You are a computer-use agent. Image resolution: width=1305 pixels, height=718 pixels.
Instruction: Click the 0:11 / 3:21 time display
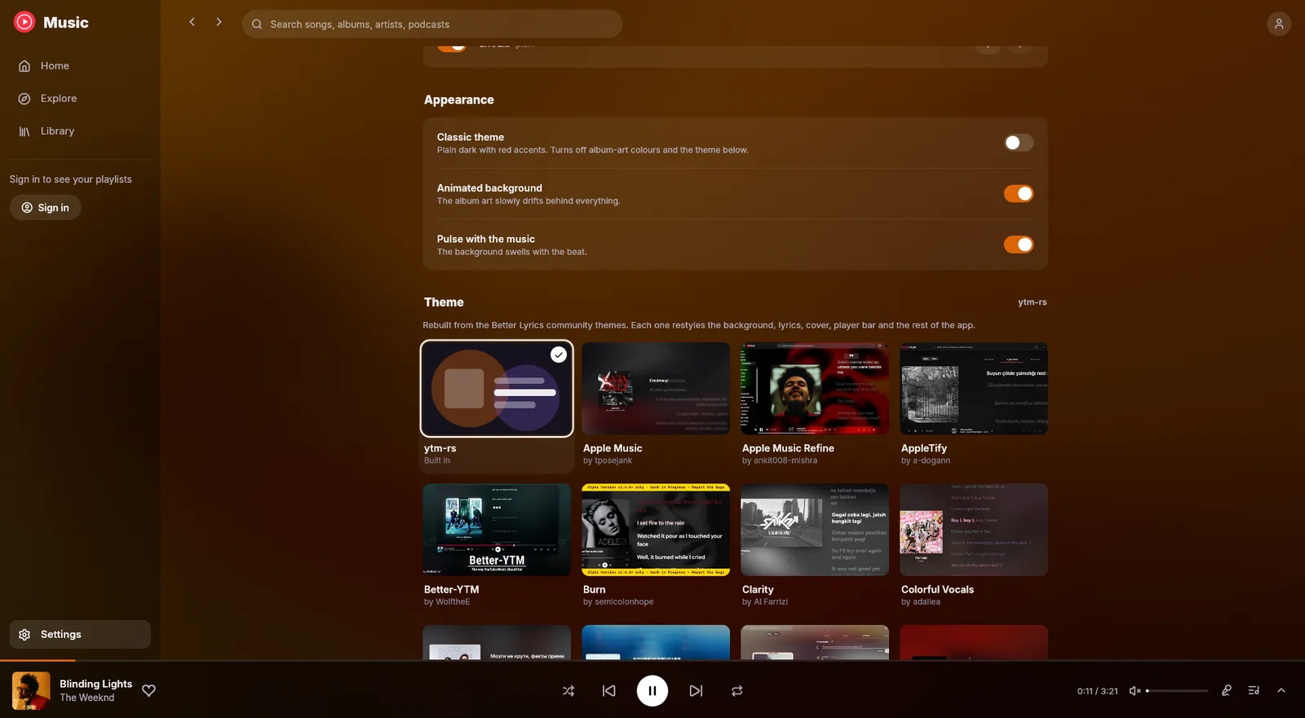1097,691
